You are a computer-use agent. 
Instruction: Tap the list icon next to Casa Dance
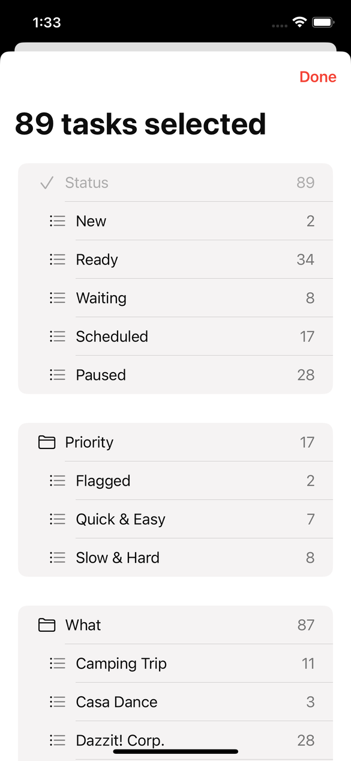click(x=58, y=702)
